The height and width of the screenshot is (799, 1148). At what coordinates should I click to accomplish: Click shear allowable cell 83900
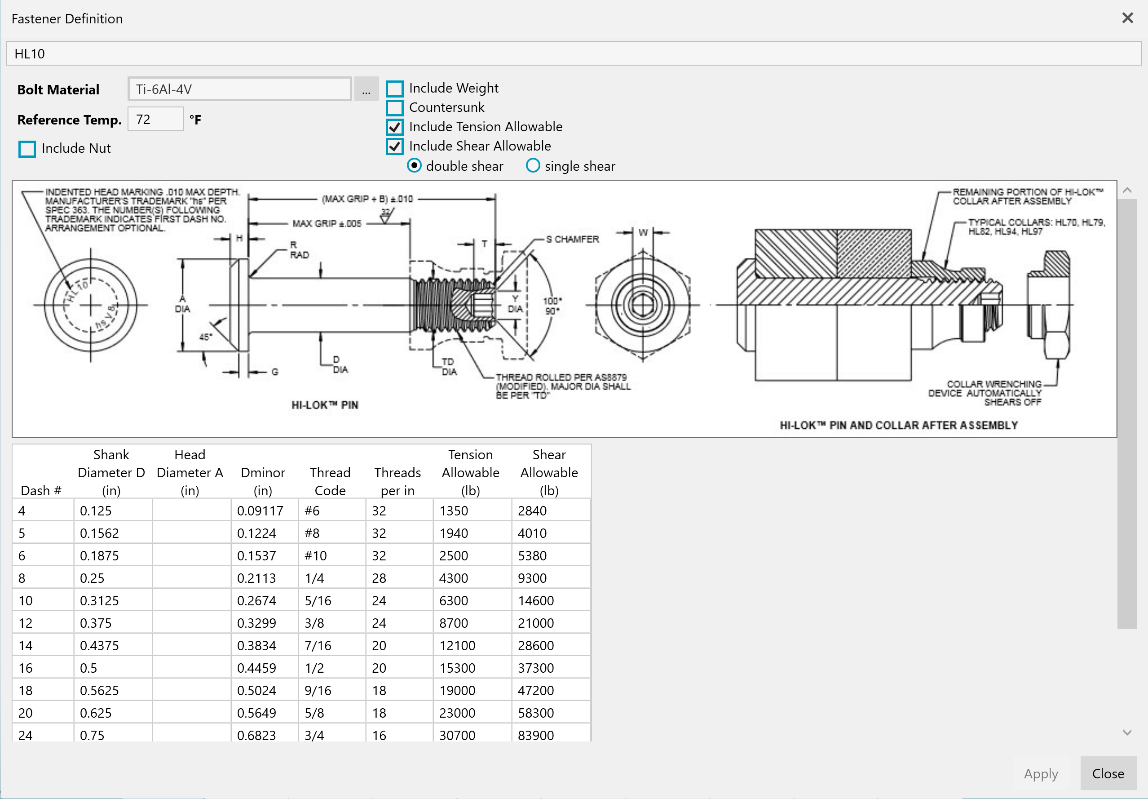click(x=551, y=733)
